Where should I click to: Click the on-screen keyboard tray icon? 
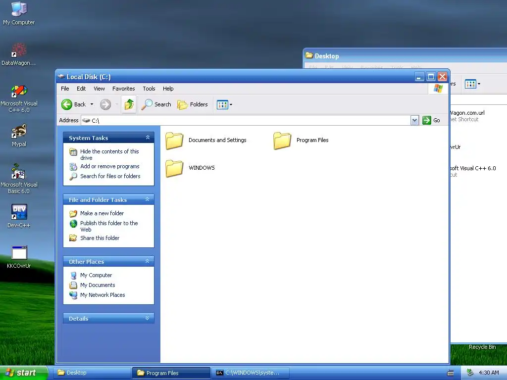[451, 373]
